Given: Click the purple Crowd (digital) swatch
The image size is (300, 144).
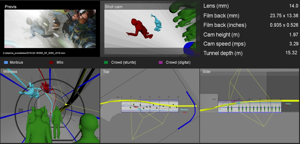Looking at the screenshot, I should tap(161, 62).
